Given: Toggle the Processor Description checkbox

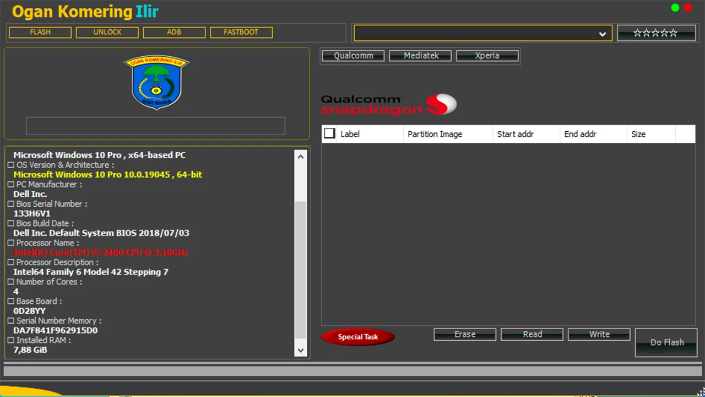Looking at the screenshot, I should click(x=10, y=262).
